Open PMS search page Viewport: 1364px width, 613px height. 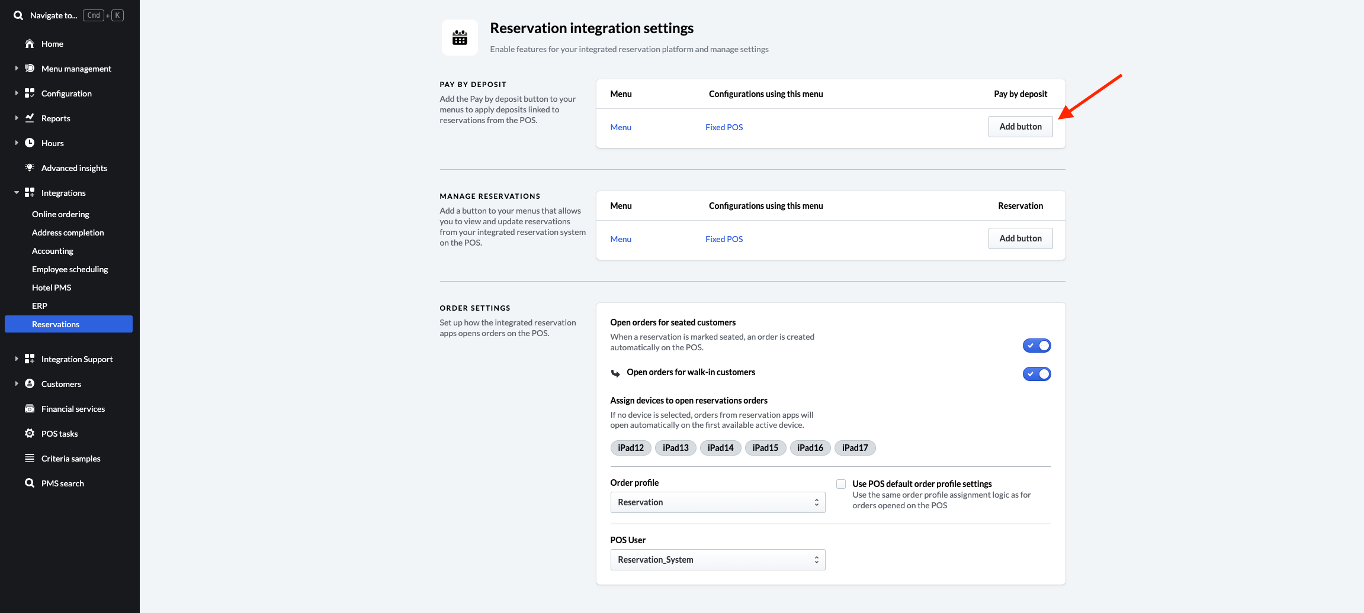63,483
